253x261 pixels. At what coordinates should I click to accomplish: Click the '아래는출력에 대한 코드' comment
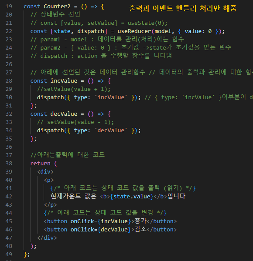[x=68, y=155]
